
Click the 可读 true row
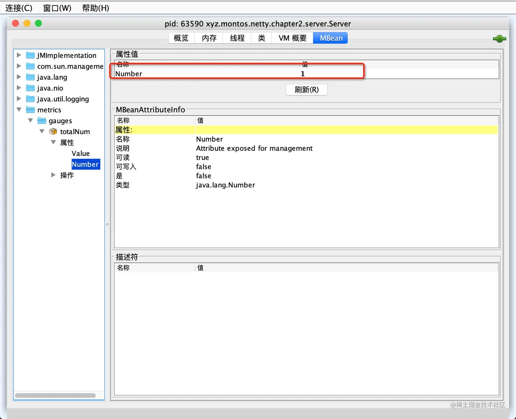point(306,157)
